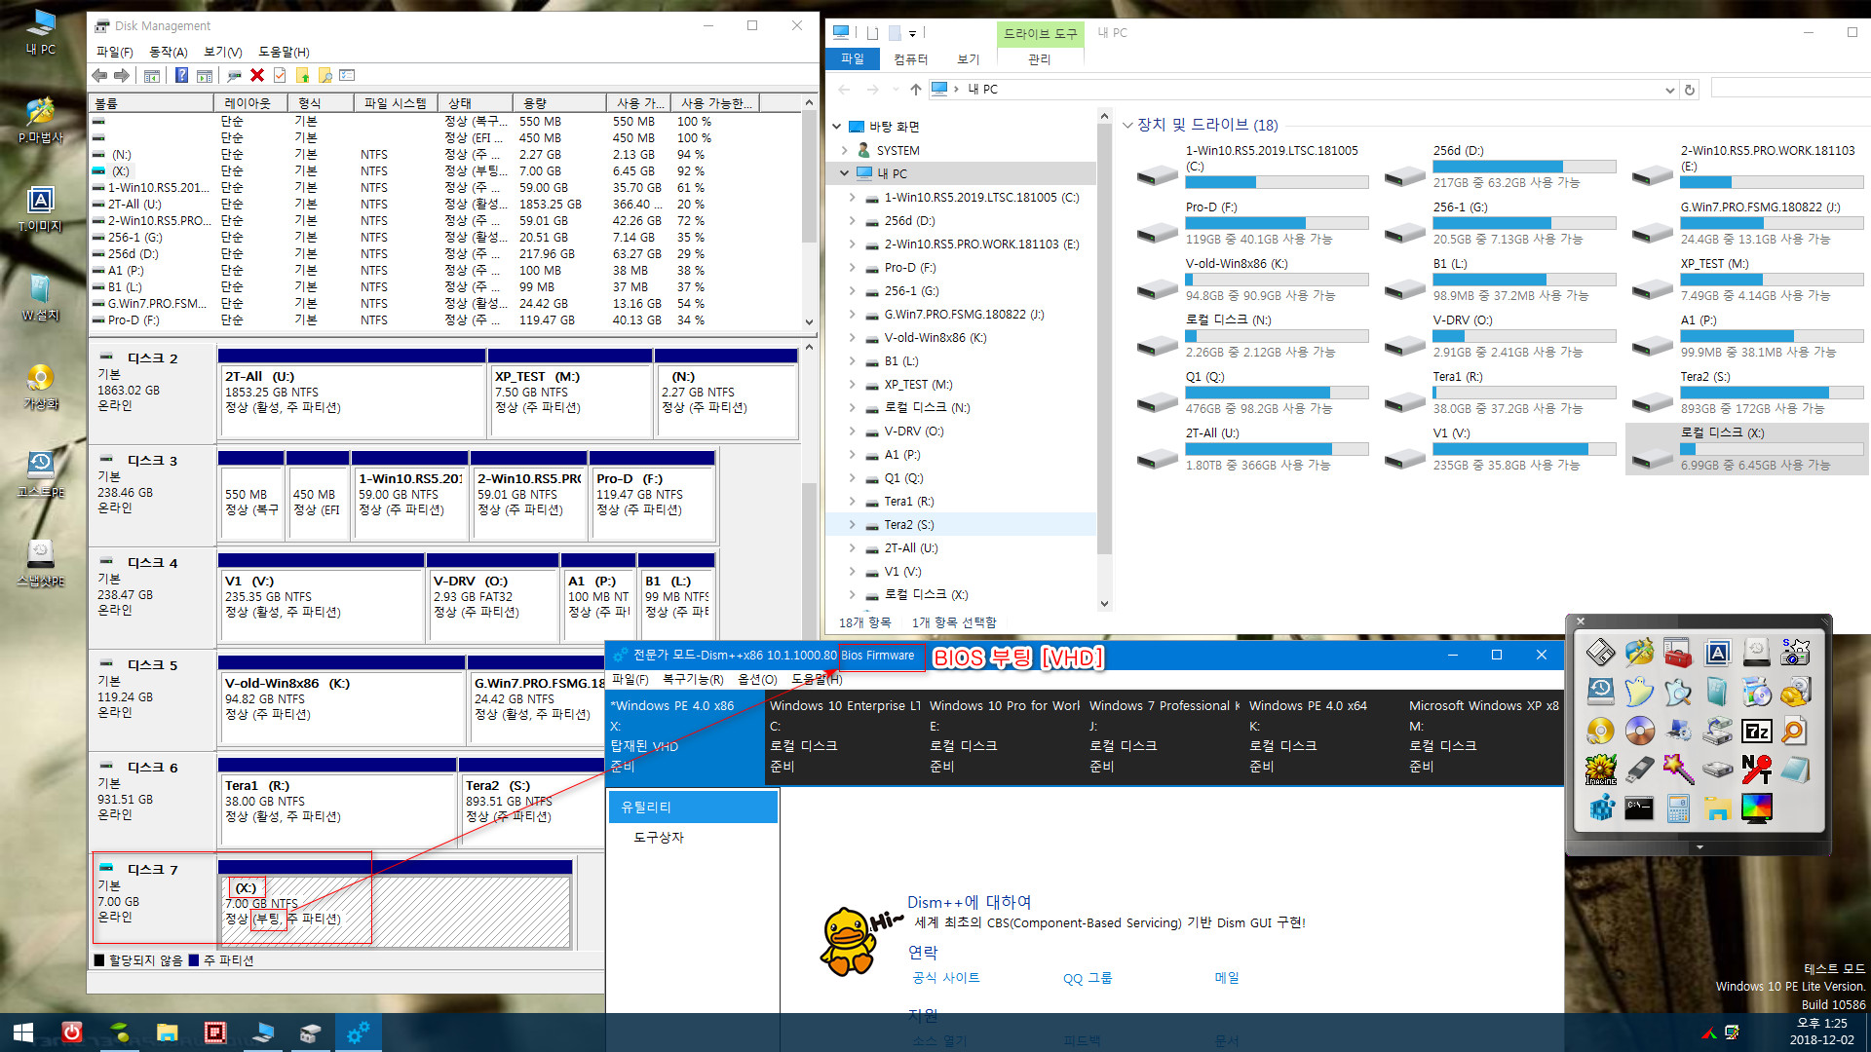Expand the 256d (D:) tree node

852,221
